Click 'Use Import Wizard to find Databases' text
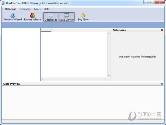The height and width of the screenshot is (125, 166). (x=137, y=57)
